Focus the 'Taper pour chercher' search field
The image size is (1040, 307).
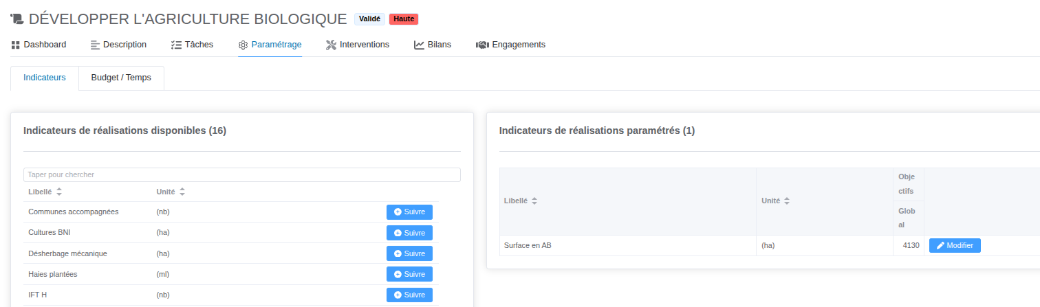click(242, 175)
